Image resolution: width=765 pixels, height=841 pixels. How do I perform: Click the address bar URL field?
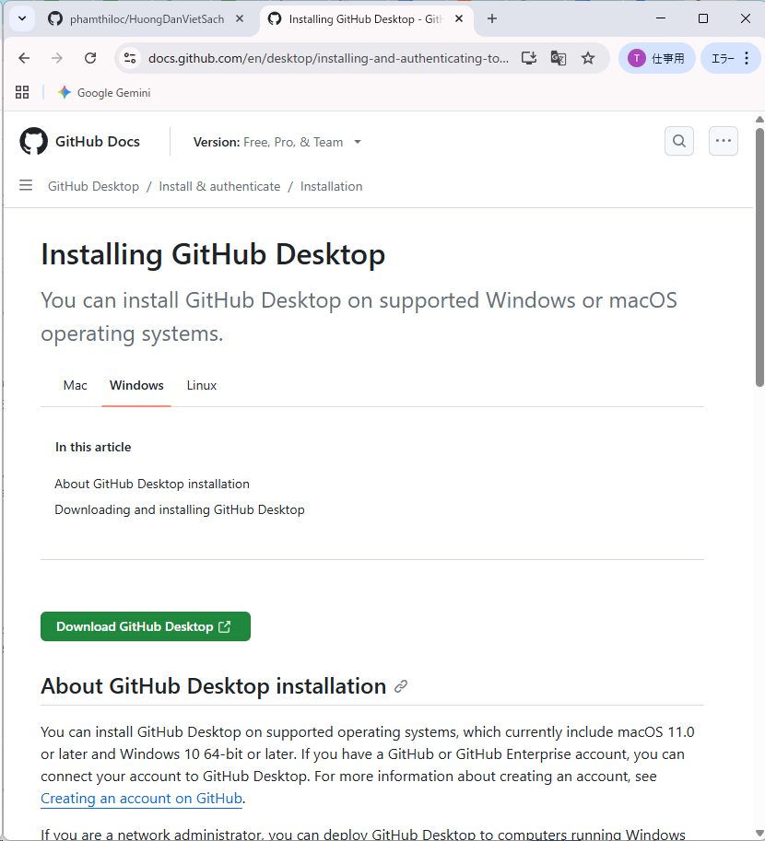pos(328,58)
